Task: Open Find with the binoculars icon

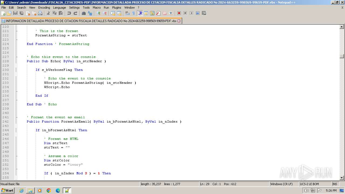Action: (84, 13)
